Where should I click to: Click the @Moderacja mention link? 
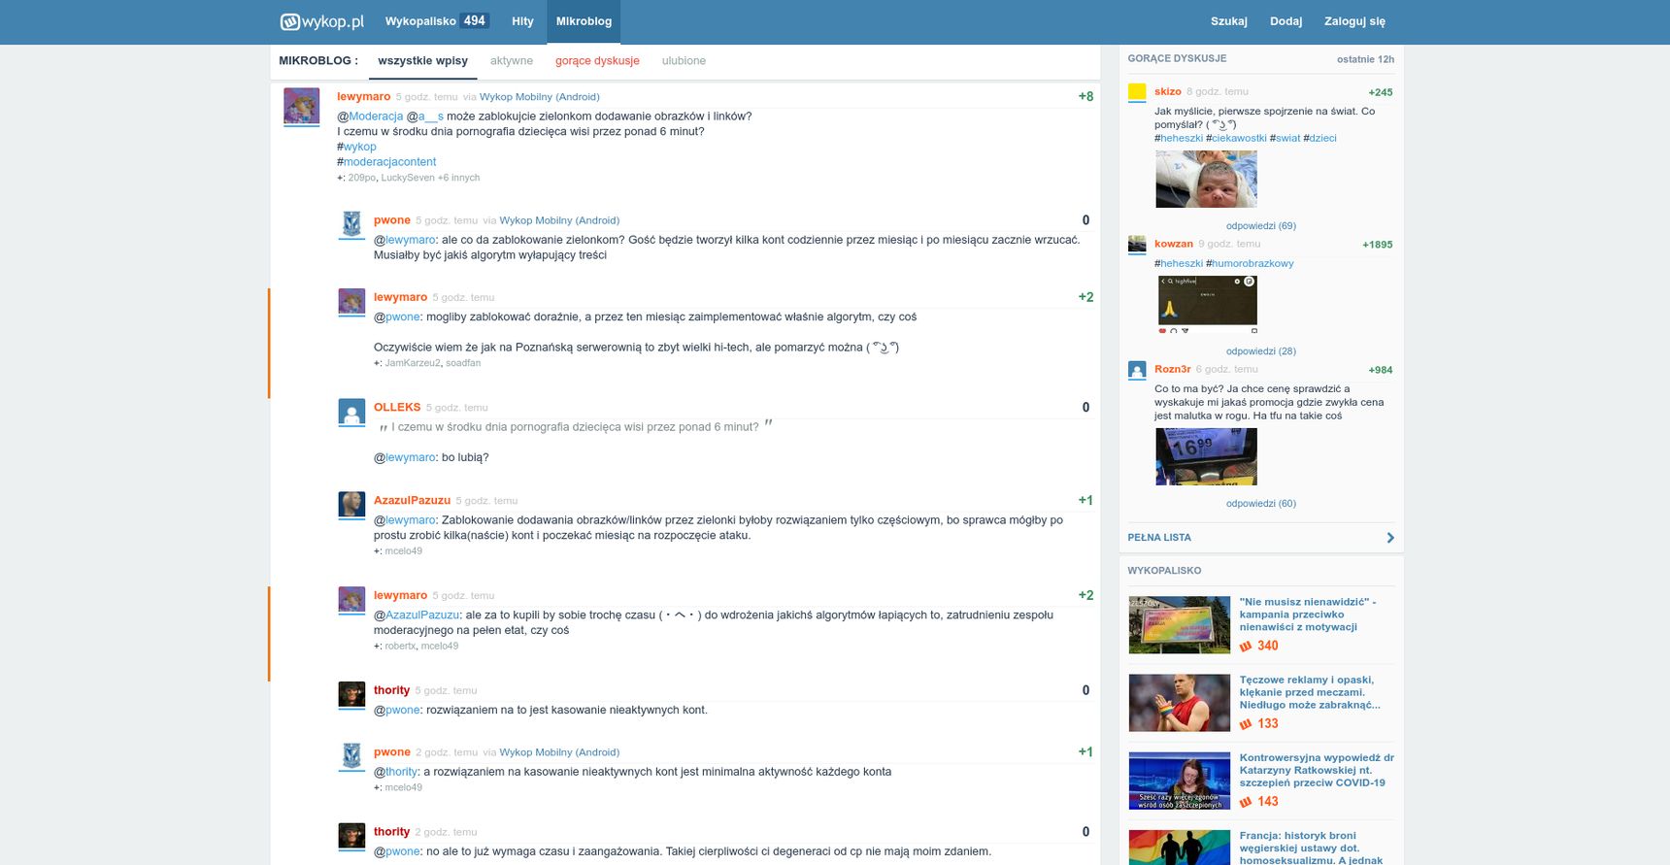[x=376, y=116]
